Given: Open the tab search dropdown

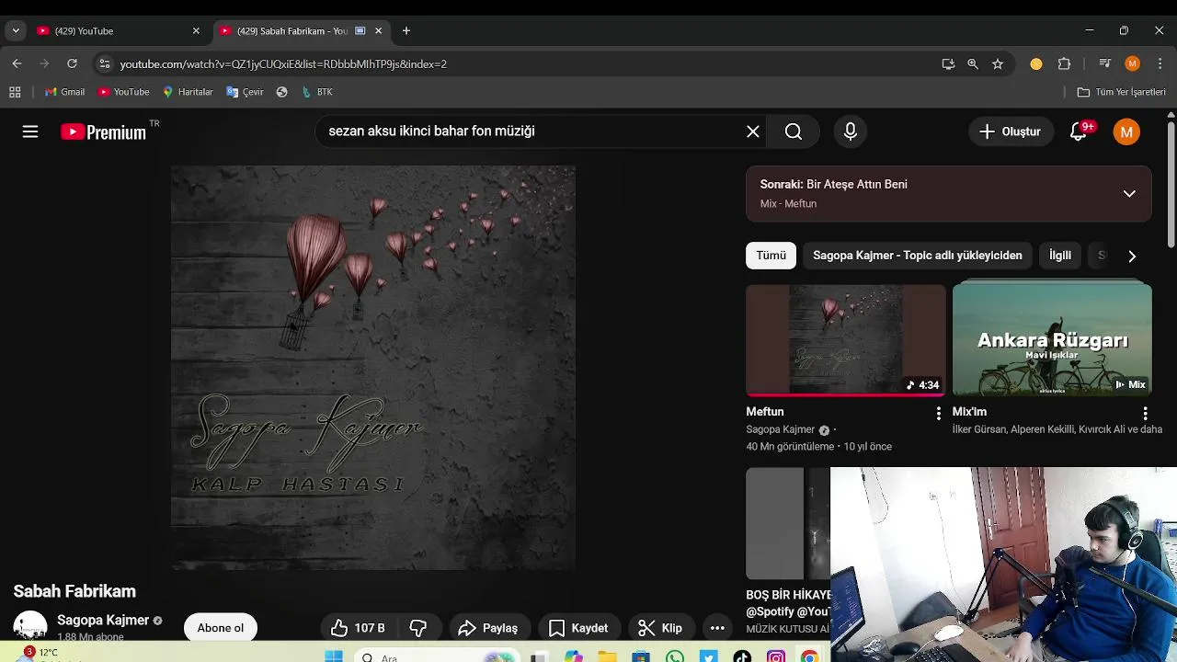Looking at the screenshot, I should (16, 30).
